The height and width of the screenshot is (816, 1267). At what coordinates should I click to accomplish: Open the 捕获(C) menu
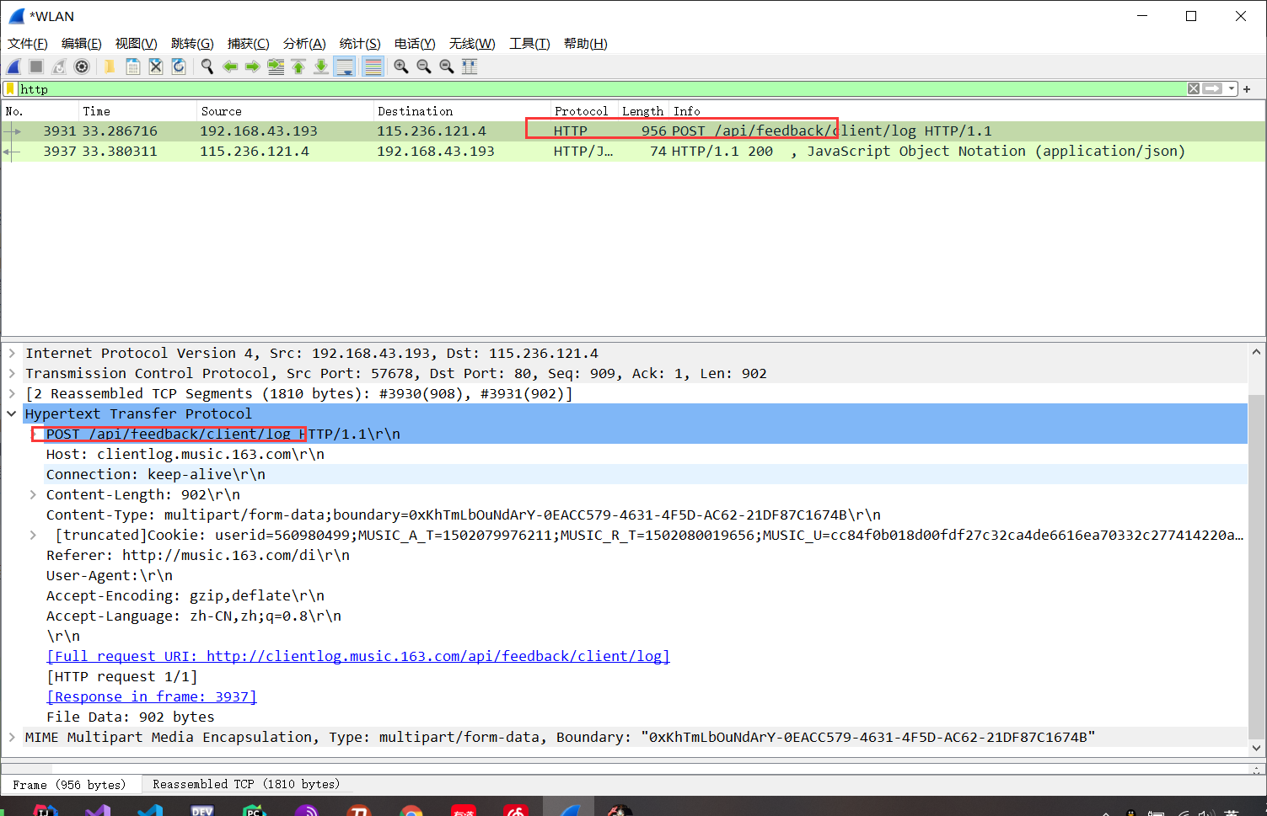(x=249, y=44)
